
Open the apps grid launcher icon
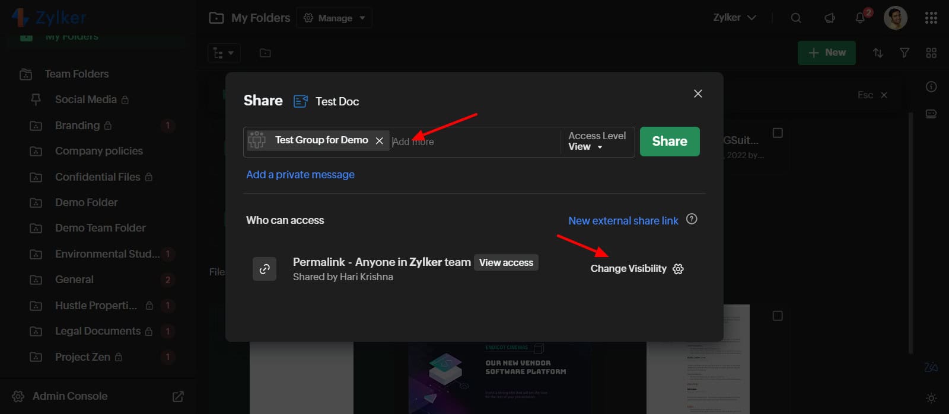(x=931, y=18)
